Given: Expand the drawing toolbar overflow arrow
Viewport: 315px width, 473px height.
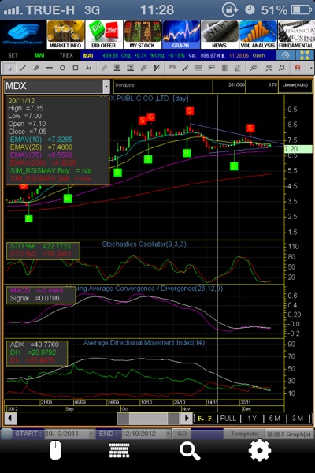Looking at the screenshot, I should (311, 68).
